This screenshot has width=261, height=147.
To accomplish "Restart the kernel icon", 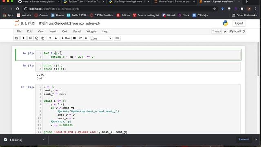I will coord(80,38).
